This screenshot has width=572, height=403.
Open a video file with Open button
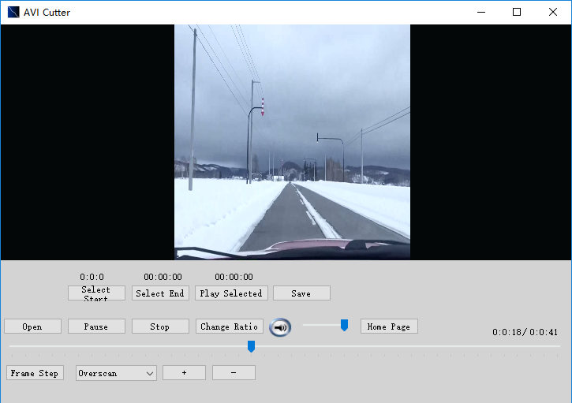coord(32,327)
